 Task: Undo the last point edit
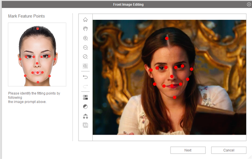(x=85, y=77)
